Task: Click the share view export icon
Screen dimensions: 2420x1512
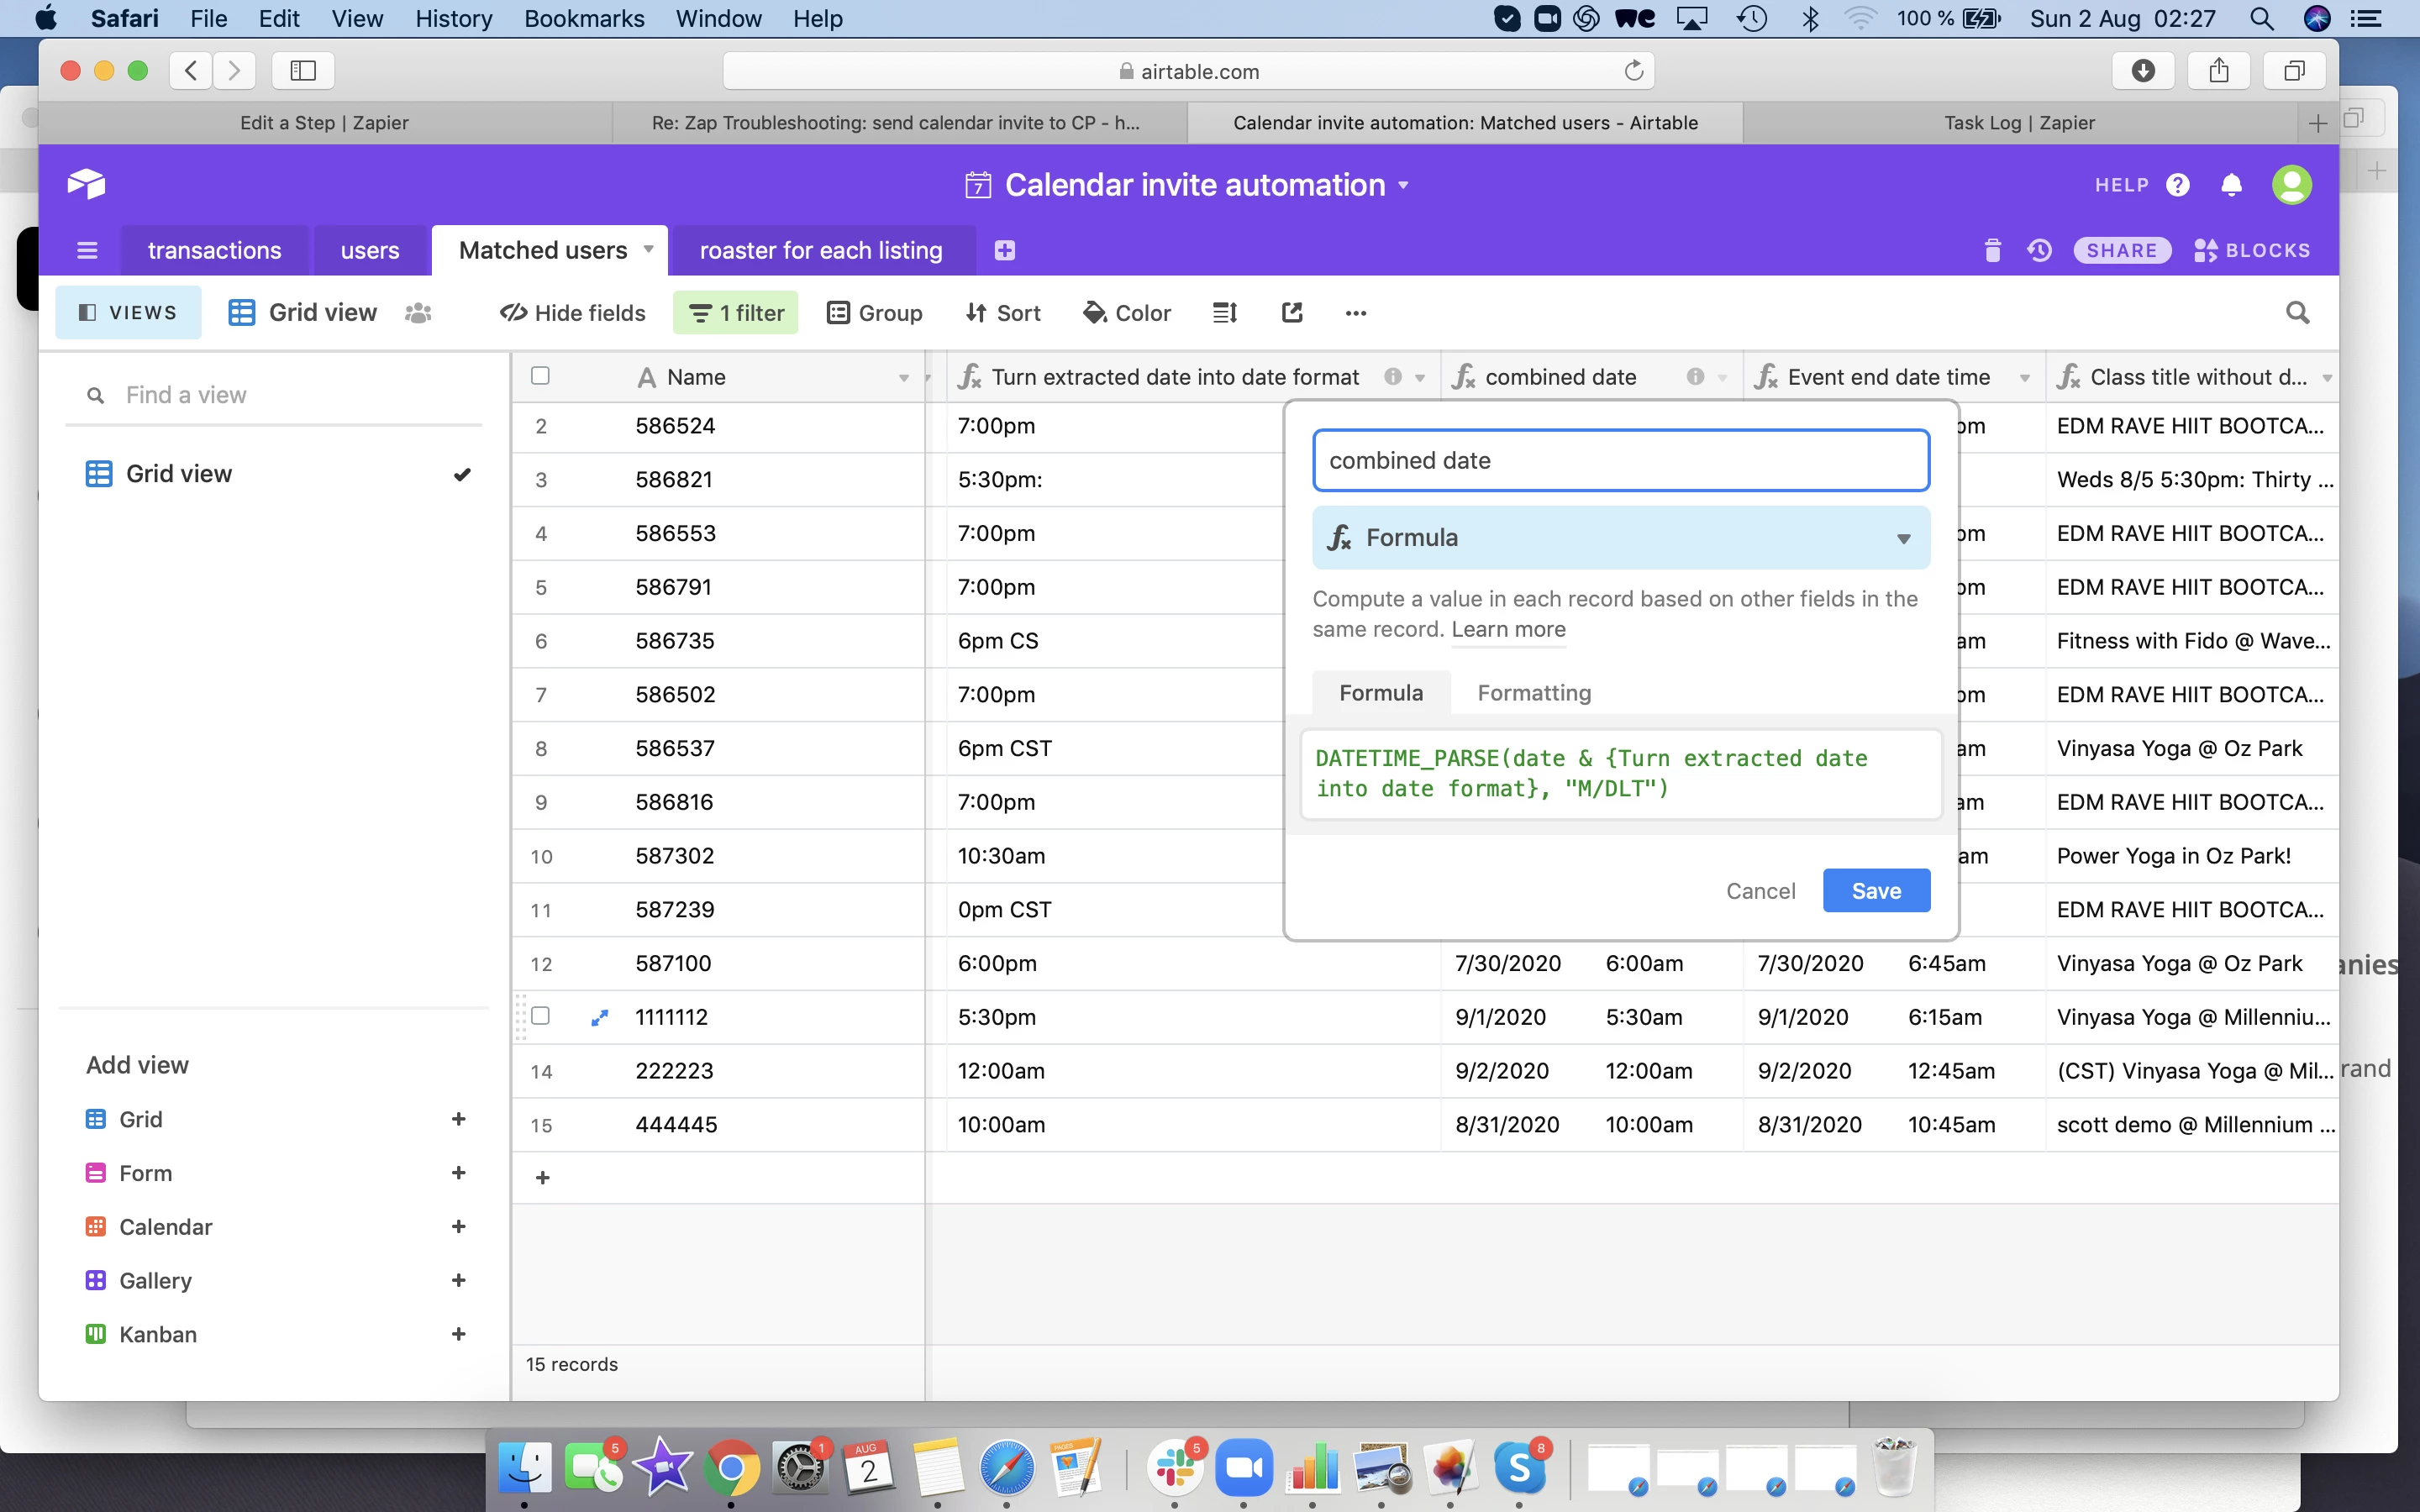Action: 1292,313
